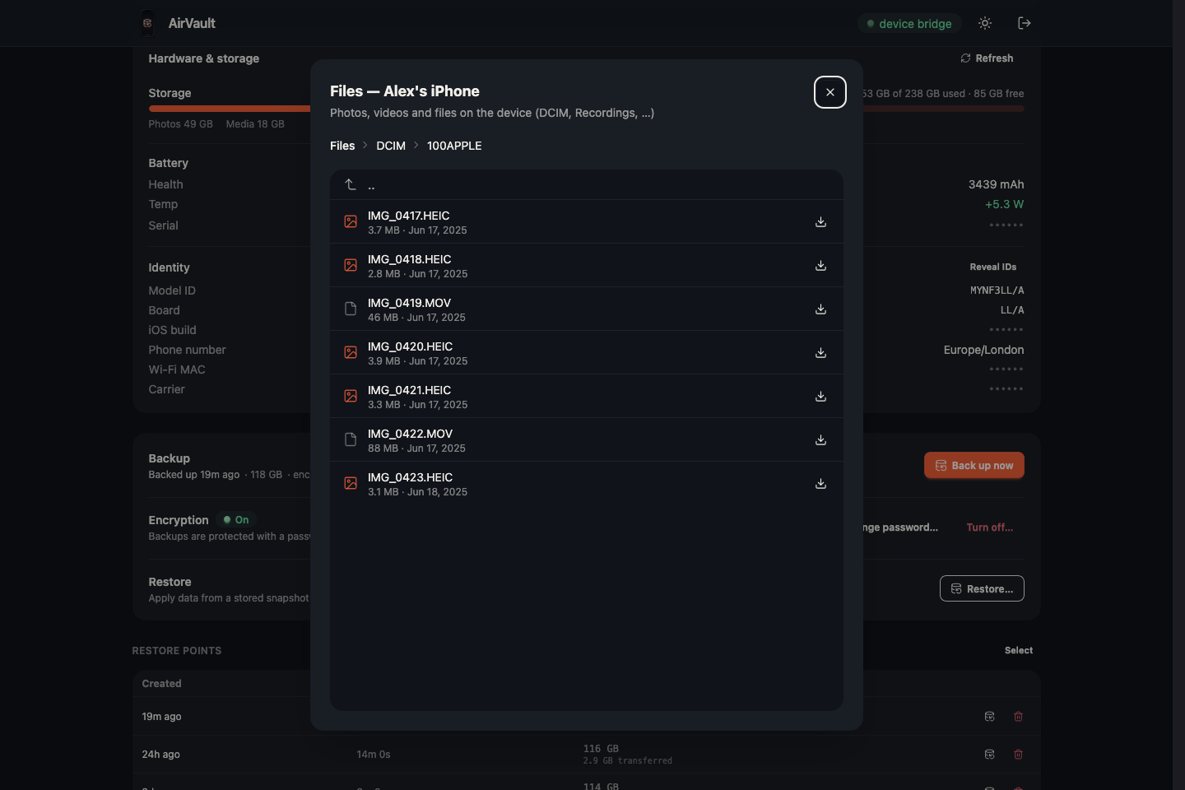1185x790 pixels.
Task: Download IMG_0418.HEIC file
Action: tap(820, 266)
